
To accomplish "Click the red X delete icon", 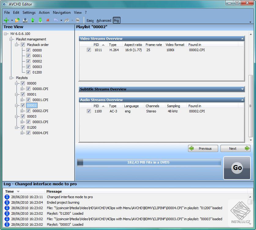I will click(x=48, y=20).
